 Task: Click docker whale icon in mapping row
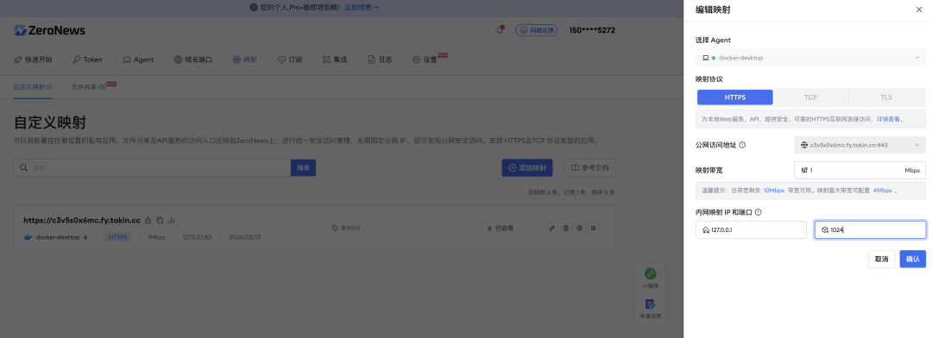pyautogui.click(x=28, y=237)
